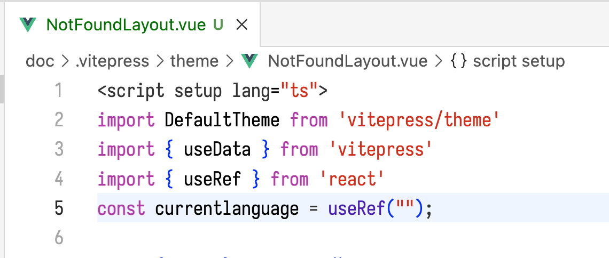Click line number 4 in the gutter
Image resolution: width=609 pixels, height=258 pixels.
pos(59,179)
